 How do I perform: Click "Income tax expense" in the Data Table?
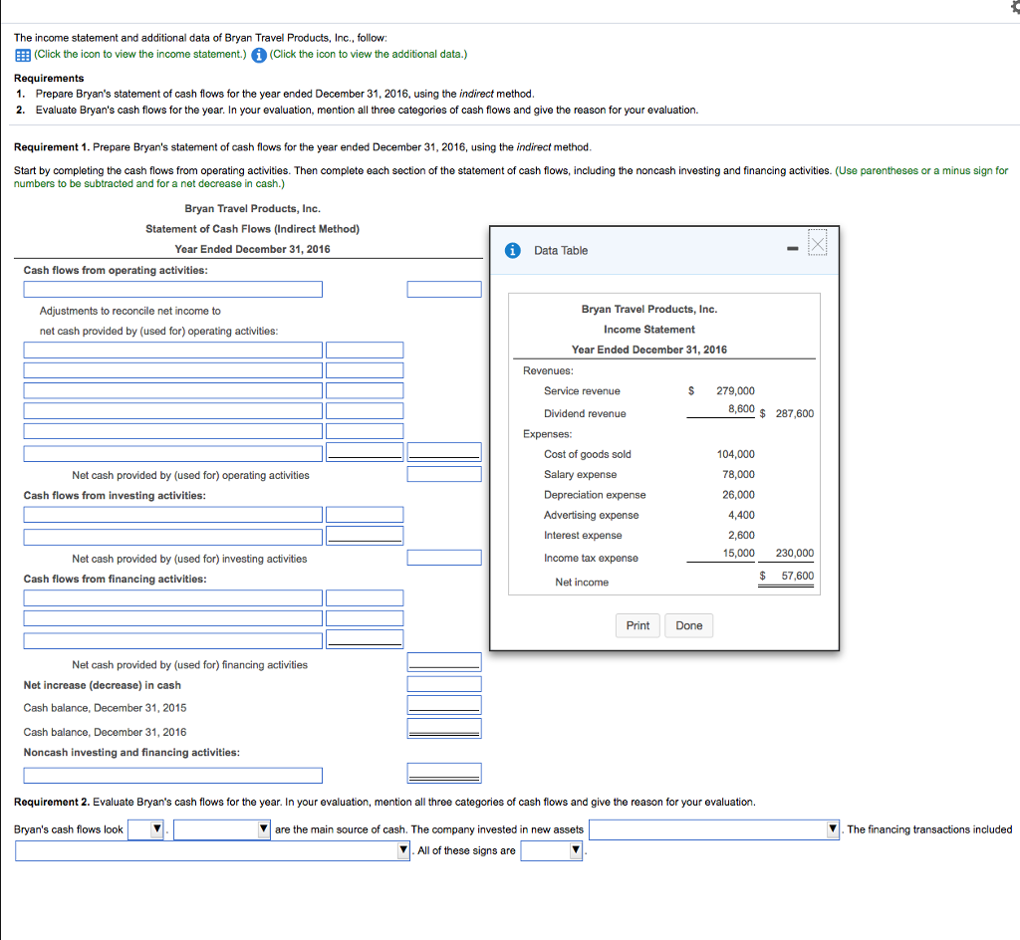pos(591,558)
